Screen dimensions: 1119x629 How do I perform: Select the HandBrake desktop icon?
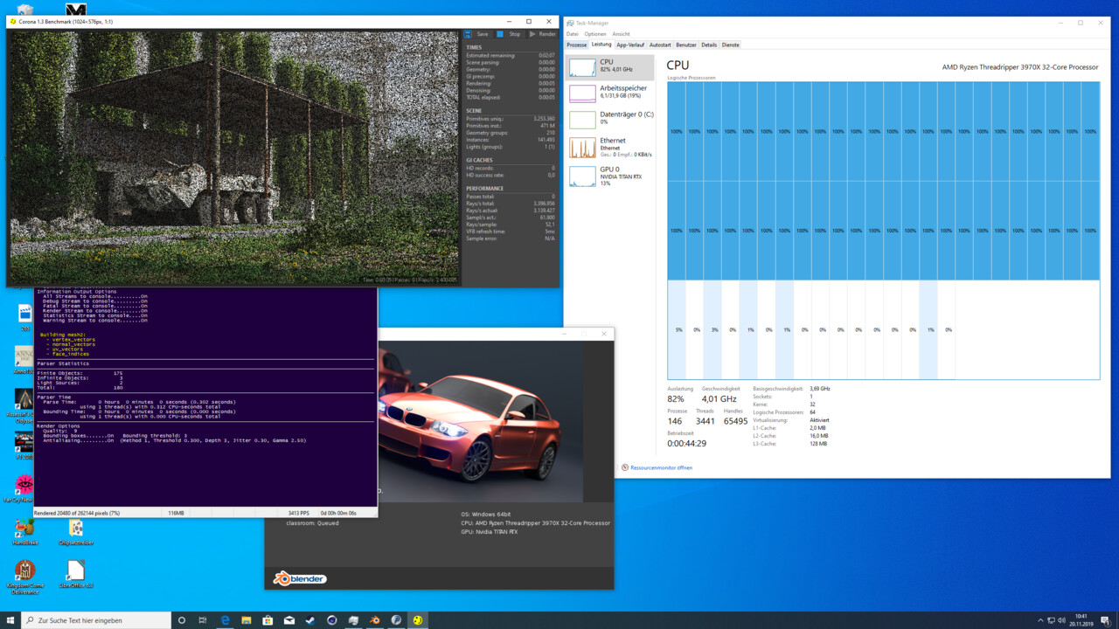pyautogui.click(x=24, y=532)
